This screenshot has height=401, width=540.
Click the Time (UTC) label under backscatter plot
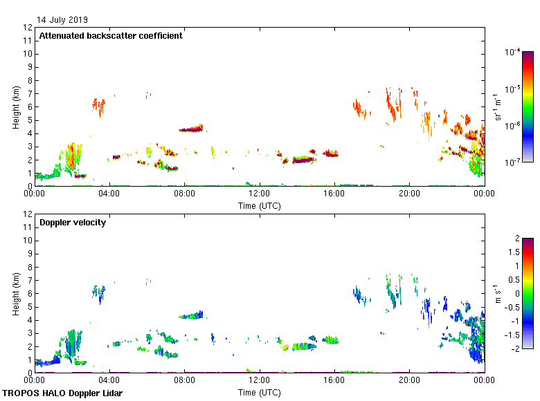click(x=259, y=205)
